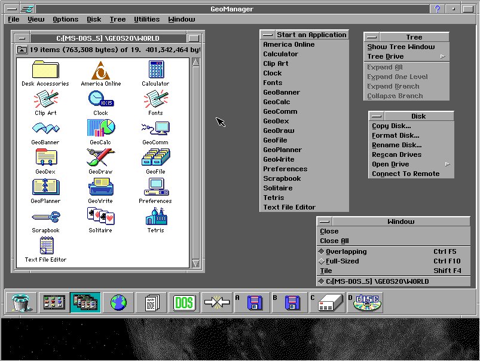Click the wastebasket icon in the bottom bar
This screenshot has width=480, height=361.
click(21, 302)
